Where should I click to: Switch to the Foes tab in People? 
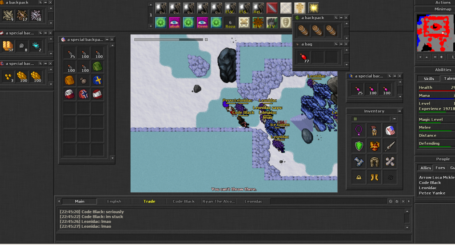pyautogui.click(x=440, y=168)
